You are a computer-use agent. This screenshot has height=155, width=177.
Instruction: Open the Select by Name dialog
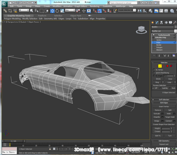click(x=36, y=11)
